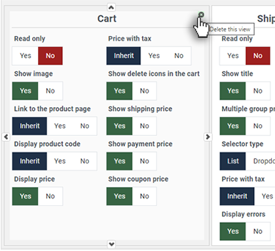
Task: Click the Cart view title
Action: point(107,19)
